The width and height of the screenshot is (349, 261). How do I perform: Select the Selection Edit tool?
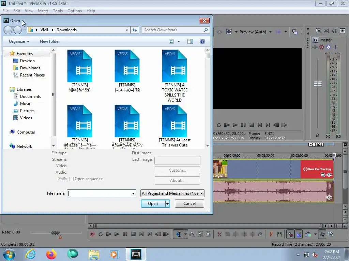[200, 234]
